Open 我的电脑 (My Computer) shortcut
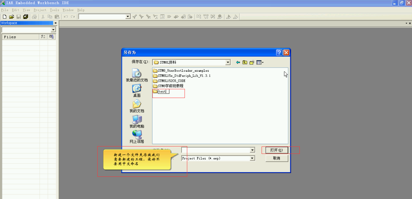 pyautogui.click(x=137, y=122)
